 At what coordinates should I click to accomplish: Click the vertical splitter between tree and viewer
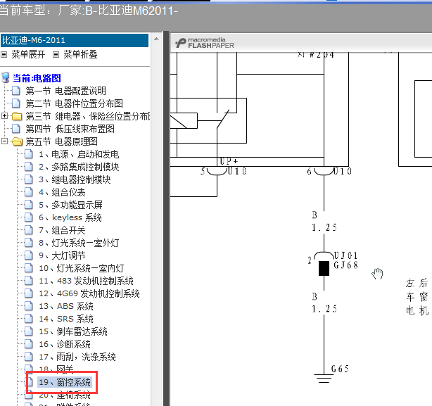click(166, 218)
